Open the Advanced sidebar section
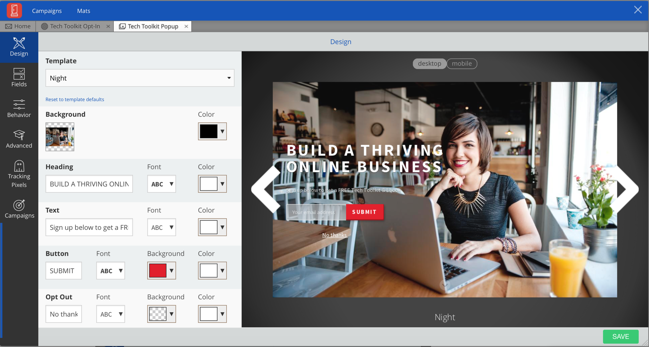The height and width of the screenshot is (347, 649). coord(19,139)
